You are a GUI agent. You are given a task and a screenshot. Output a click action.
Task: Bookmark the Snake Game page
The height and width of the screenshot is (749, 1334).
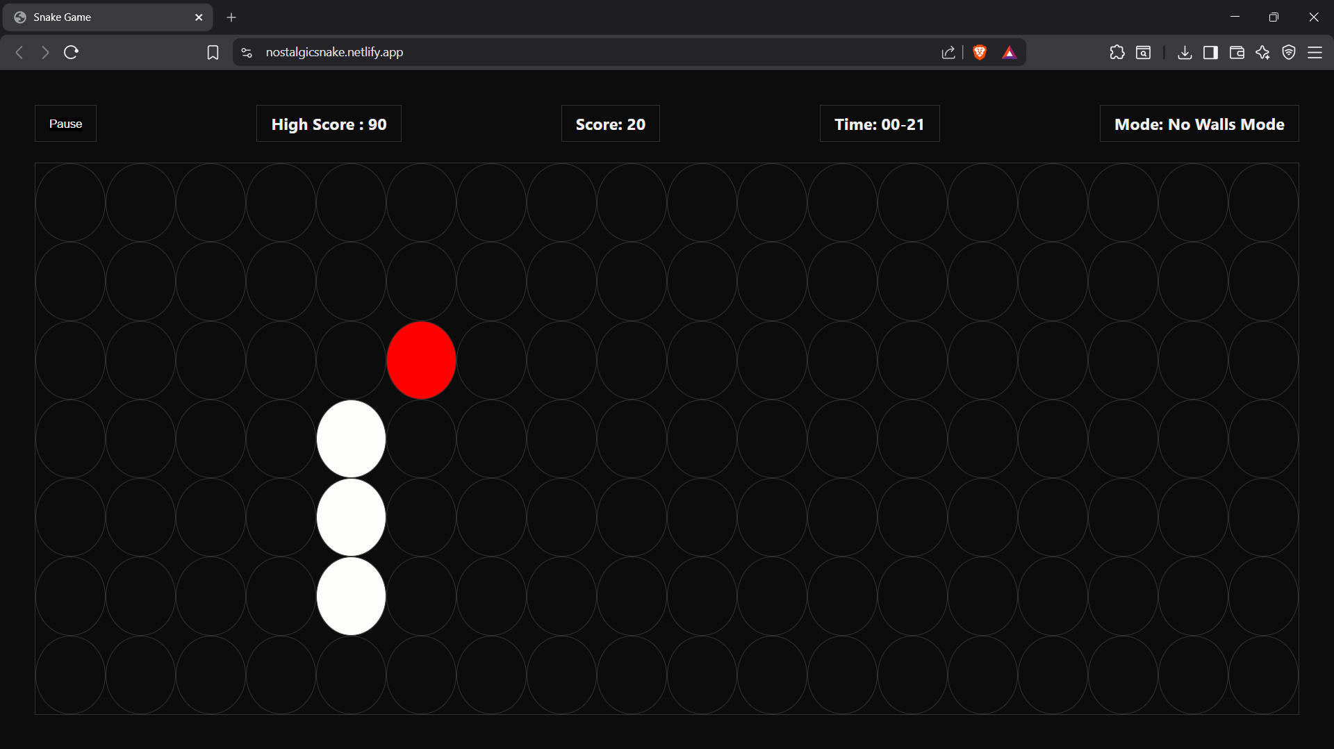click(213, 52)
